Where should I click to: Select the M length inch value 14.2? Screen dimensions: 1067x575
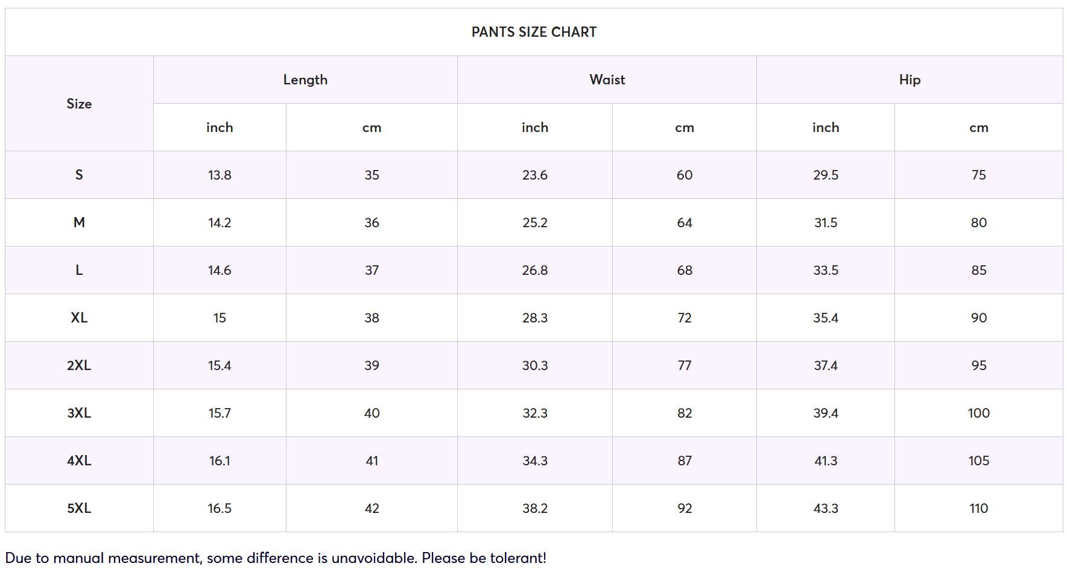(x=220, y=222)
